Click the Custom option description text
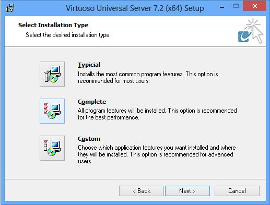Image resolution: width=270 pixels, height=205 pixels. (x=157, y=154)
